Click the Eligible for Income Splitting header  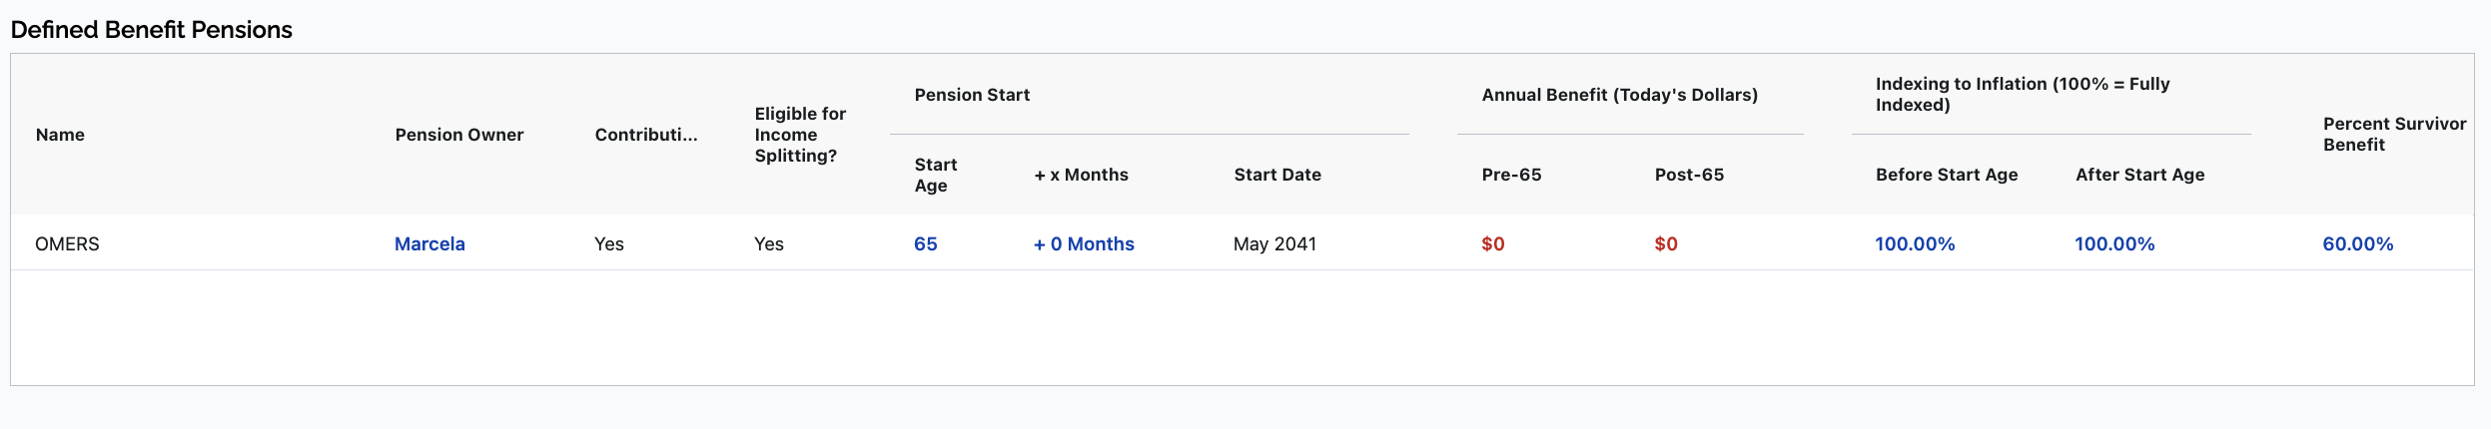pyautogui.click(x=800, y=135)
